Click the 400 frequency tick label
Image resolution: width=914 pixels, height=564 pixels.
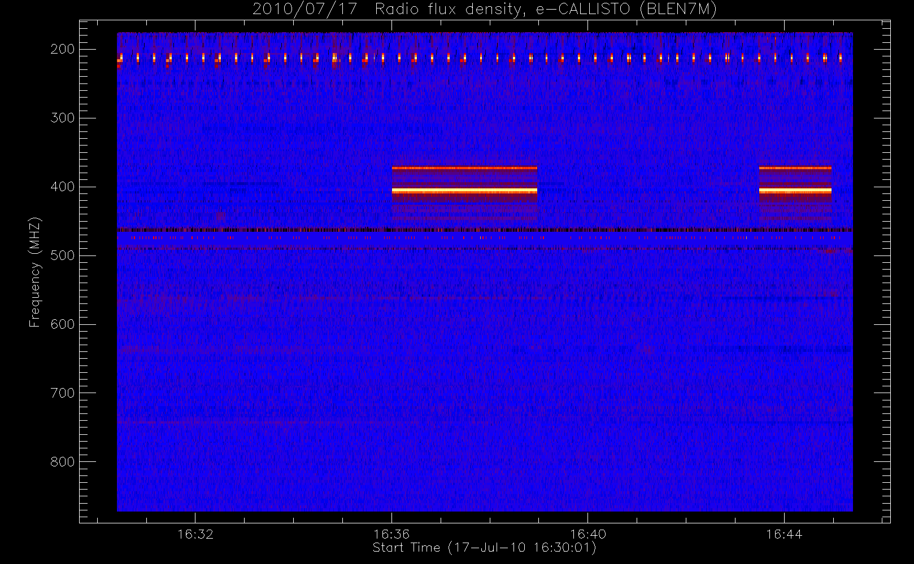pyautogui.click(x=63, y=187)
